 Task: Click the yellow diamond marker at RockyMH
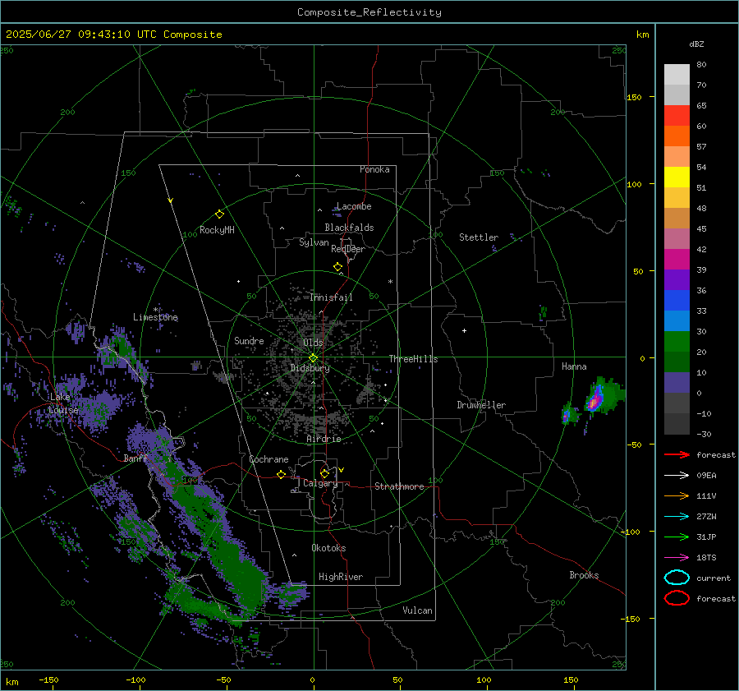[x=219, y=214]
